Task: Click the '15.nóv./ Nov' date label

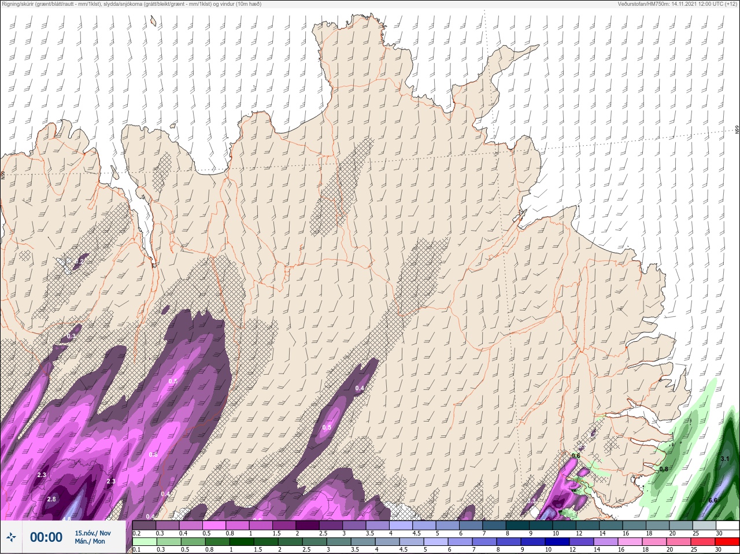Action: click(x=92, y=533)
